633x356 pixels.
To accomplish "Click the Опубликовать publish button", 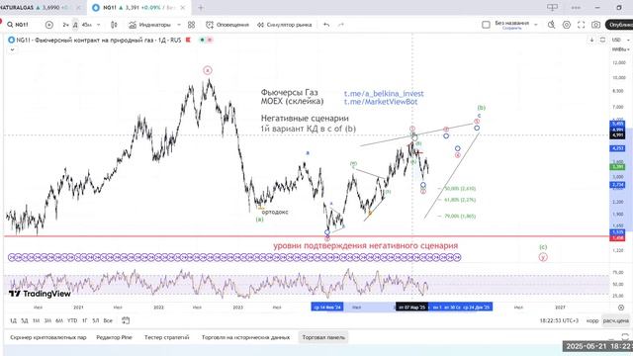I will coord(619,25).
